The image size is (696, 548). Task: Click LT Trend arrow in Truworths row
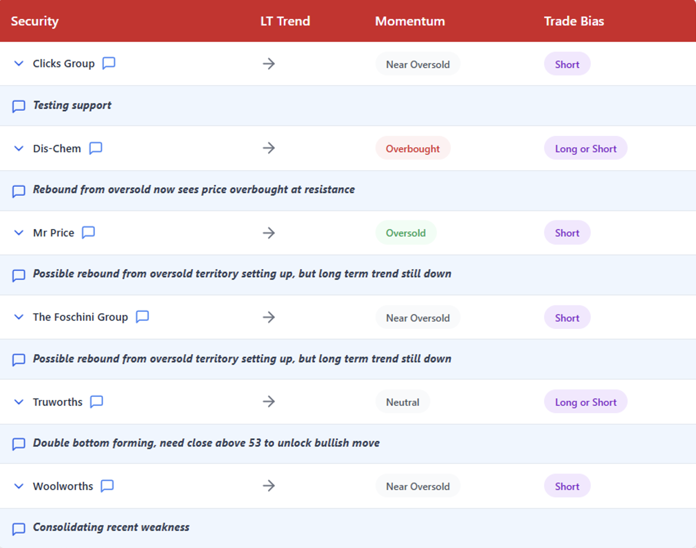[269, 401]
